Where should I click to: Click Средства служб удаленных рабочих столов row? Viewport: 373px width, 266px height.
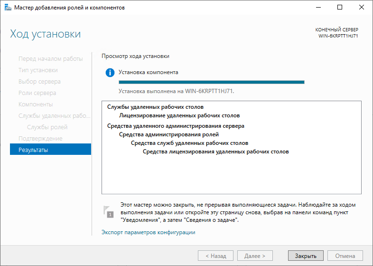click(190, 143)
